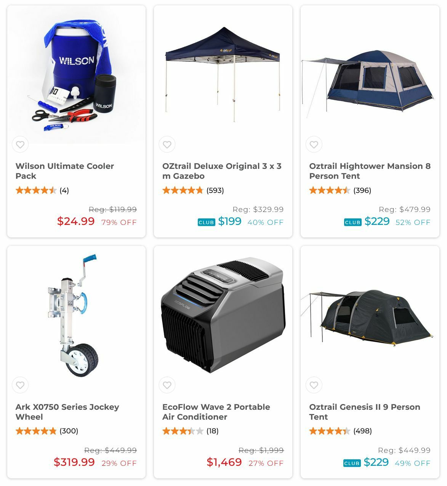Favorite the Wilson Ultimate Cooler Pack heart
Screen dimensions: 447x486
point(20,144)
